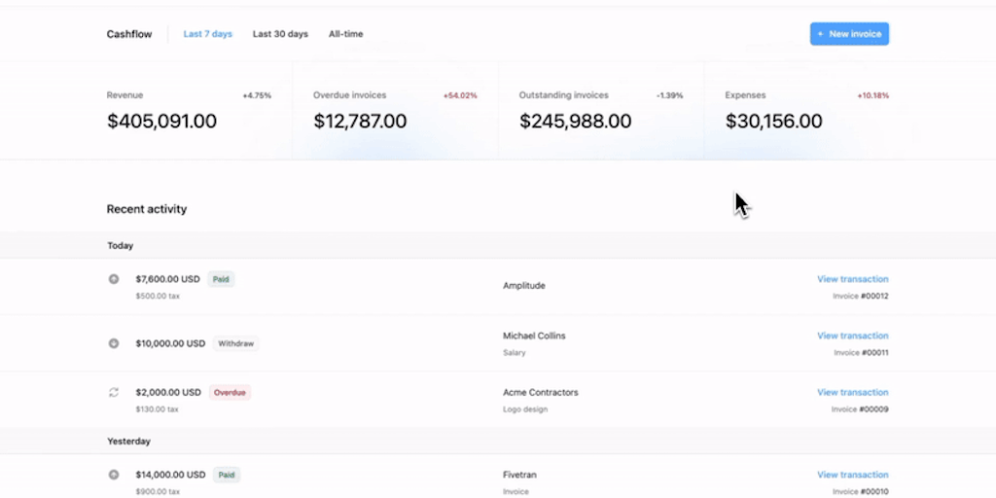This screenshot has width=996, height=498.
Task: Switch to the Last 7 days tab
Action: pos(208,34)
